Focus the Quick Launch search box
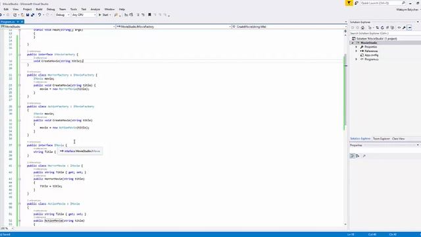 pos(383,3)
